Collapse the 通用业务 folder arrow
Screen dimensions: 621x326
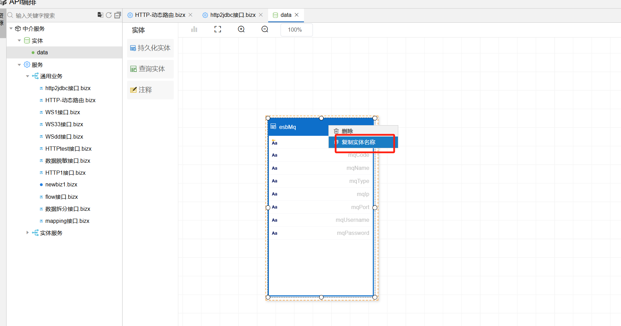click(x=28, y=76)
